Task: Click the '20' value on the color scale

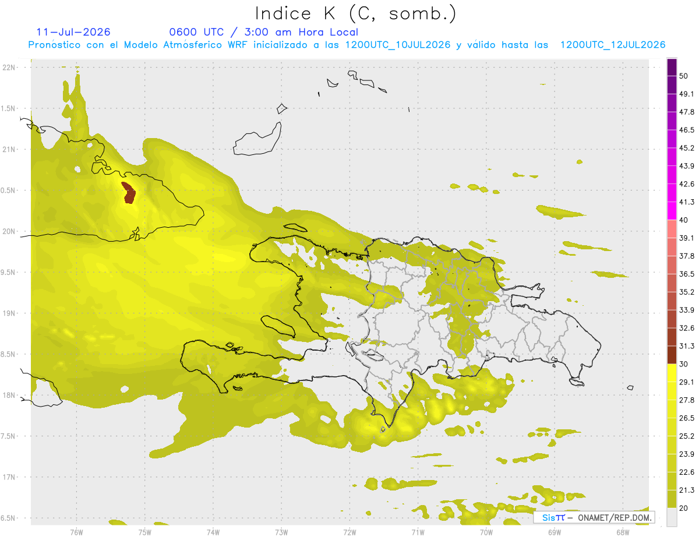Action: 684,508
